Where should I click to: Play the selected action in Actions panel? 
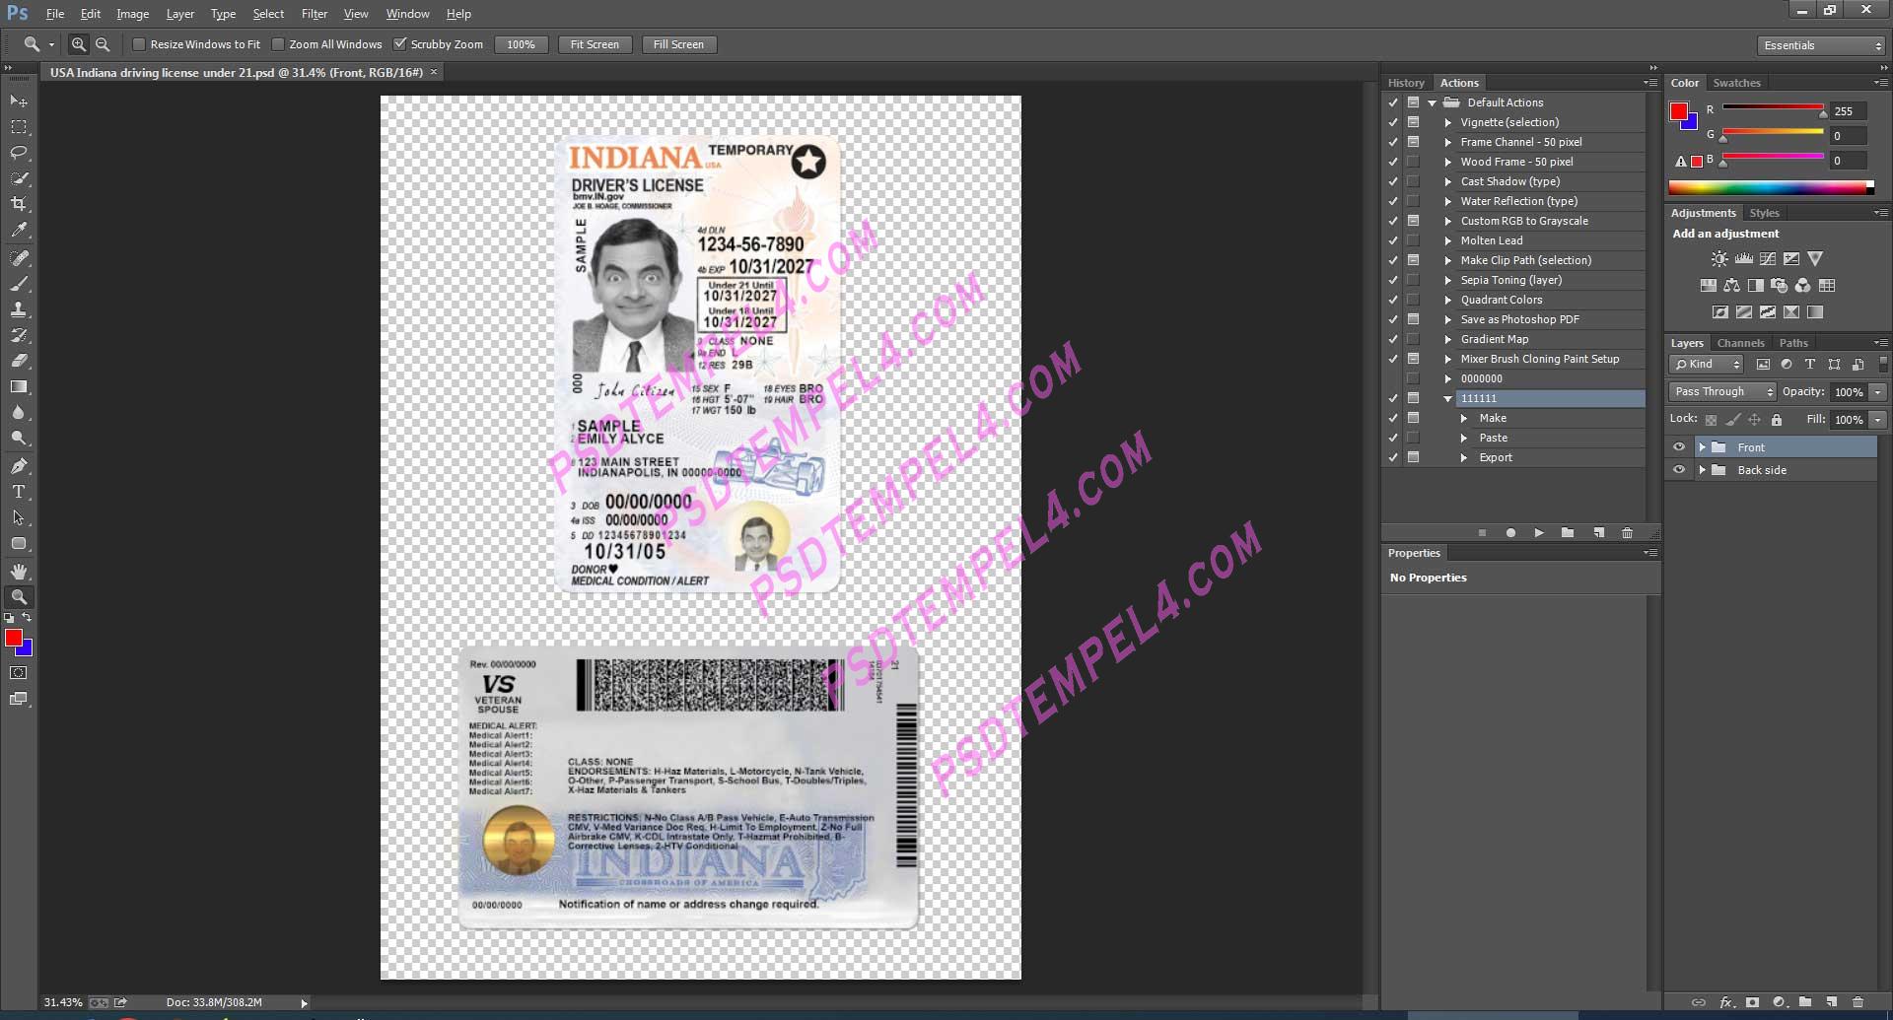(1539, 532)
